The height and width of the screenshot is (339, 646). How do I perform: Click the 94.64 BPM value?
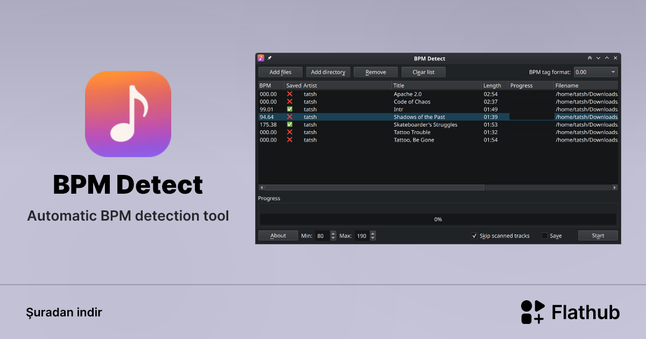[x=266, y=117]
